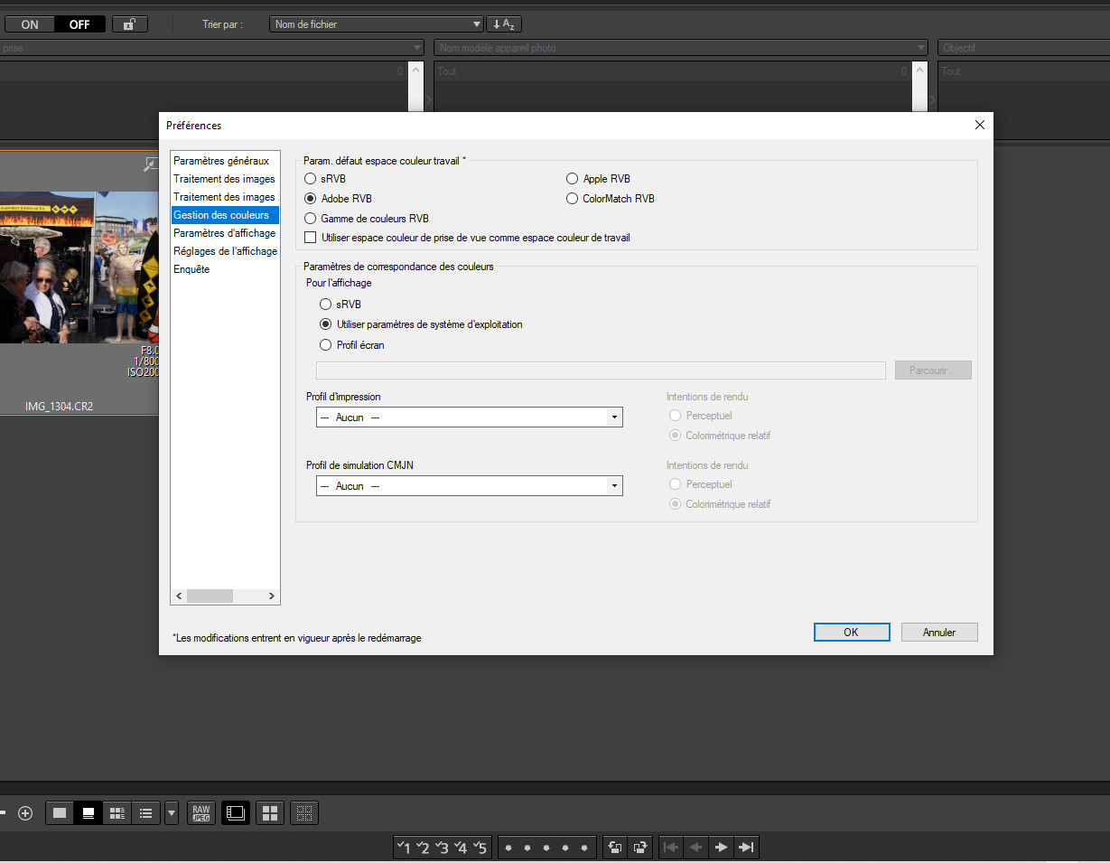Click left arrow of sidebar scrollbar

coord(179,596)
